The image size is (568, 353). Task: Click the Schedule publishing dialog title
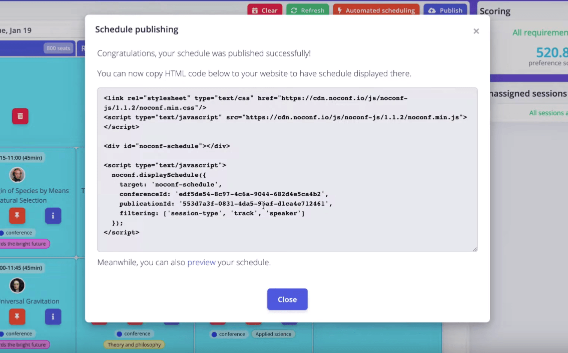click(137, 29)
